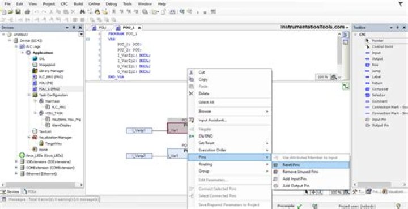This screenshot has width=408, height=209.
Task: Select the I_VarIp2 input block
Action: pos(139,156)
